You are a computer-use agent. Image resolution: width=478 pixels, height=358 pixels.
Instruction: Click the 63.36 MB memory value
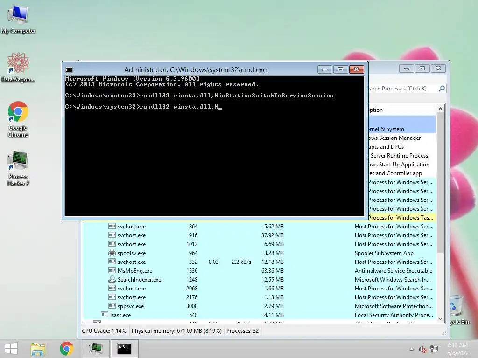273,271
